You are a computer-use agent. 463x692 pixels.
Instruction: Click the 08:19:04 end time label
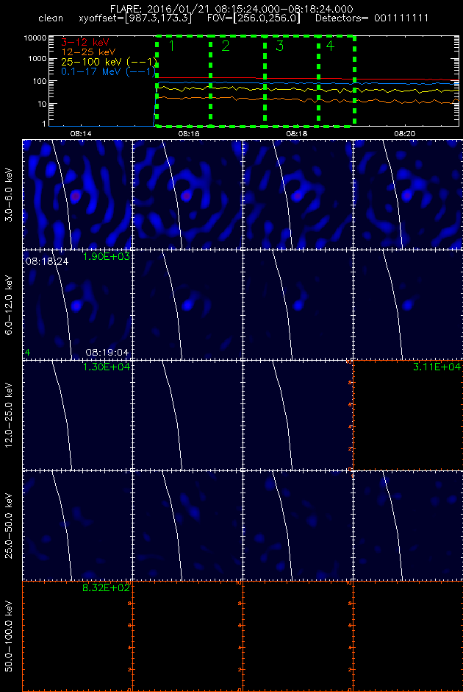click(107, 352)
